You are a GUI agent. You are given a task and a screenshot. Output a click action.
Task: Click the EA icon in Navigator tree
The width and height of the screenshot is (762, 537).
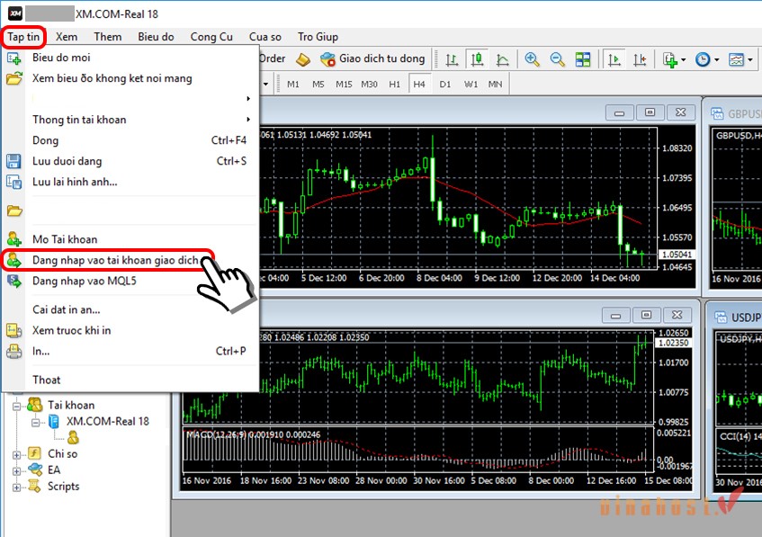(x=35, y=470)
